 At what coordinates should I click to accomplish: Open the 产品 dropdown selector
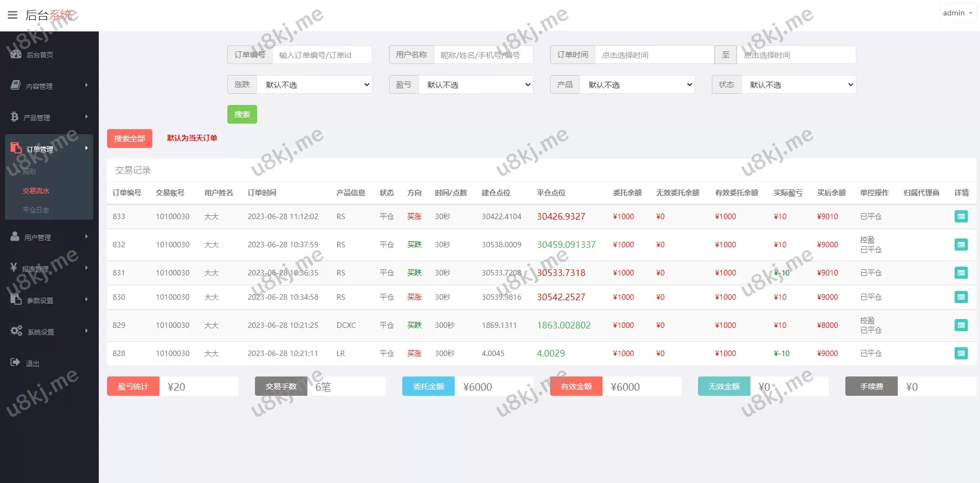coord(637,85)
